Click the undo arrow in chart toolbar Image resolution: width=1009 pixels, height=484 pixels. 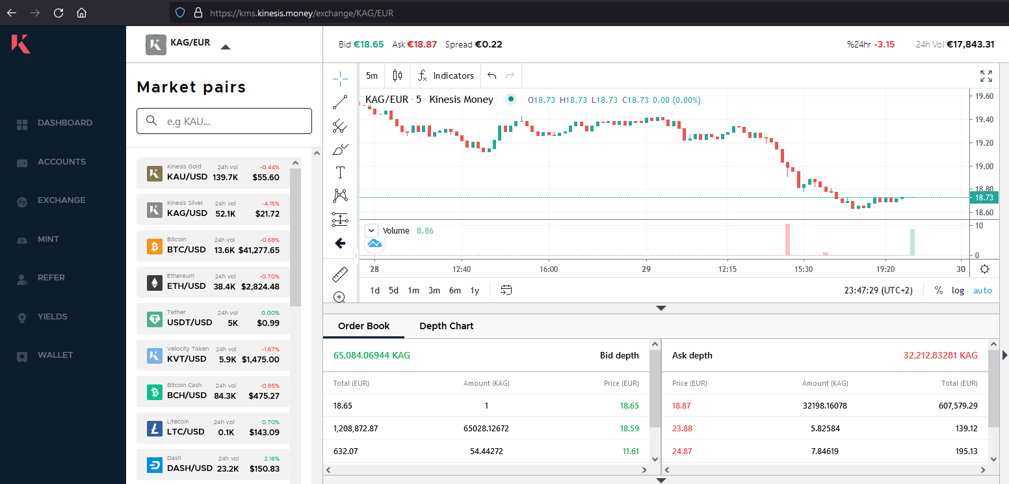[492, 75]
